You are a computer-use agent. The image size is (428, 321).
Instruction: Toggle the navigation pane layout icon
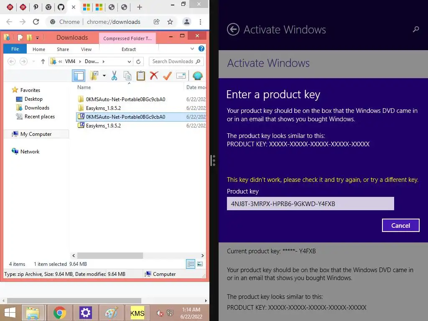pos(79,76)
